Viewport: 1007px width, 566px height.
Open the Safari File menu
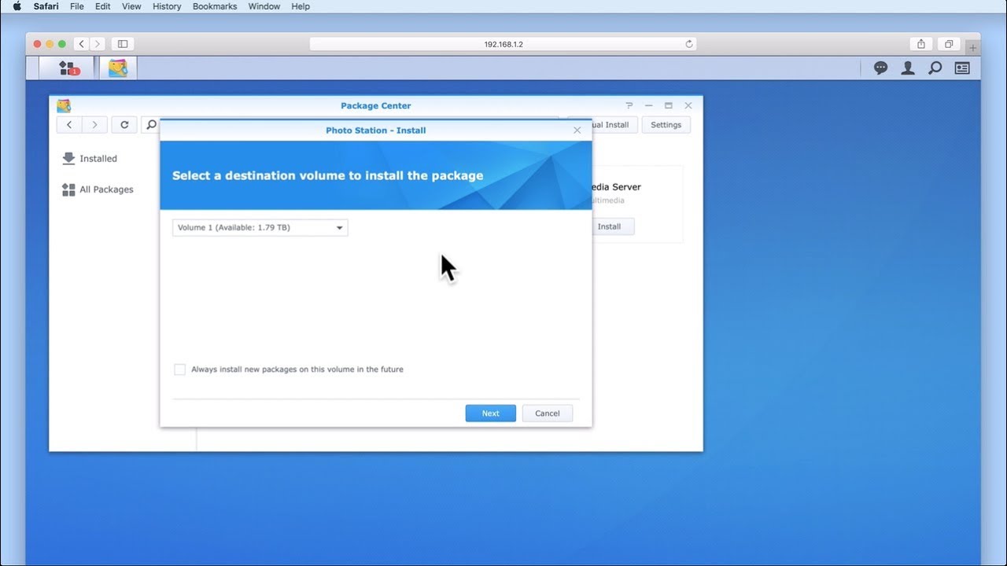click(77, 6)
